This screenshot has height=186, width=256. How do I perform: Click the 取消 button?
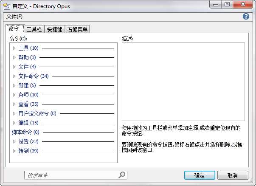click(233, 175)
